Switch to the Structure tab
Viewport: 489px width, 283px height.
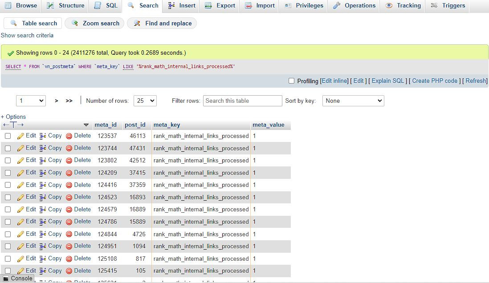[65, 6]
